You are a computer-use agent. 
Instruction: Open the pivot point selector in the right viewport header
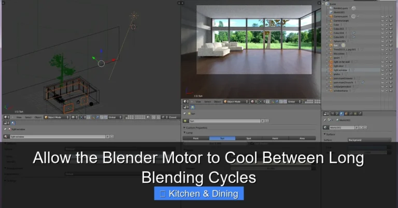pos(262,102)
